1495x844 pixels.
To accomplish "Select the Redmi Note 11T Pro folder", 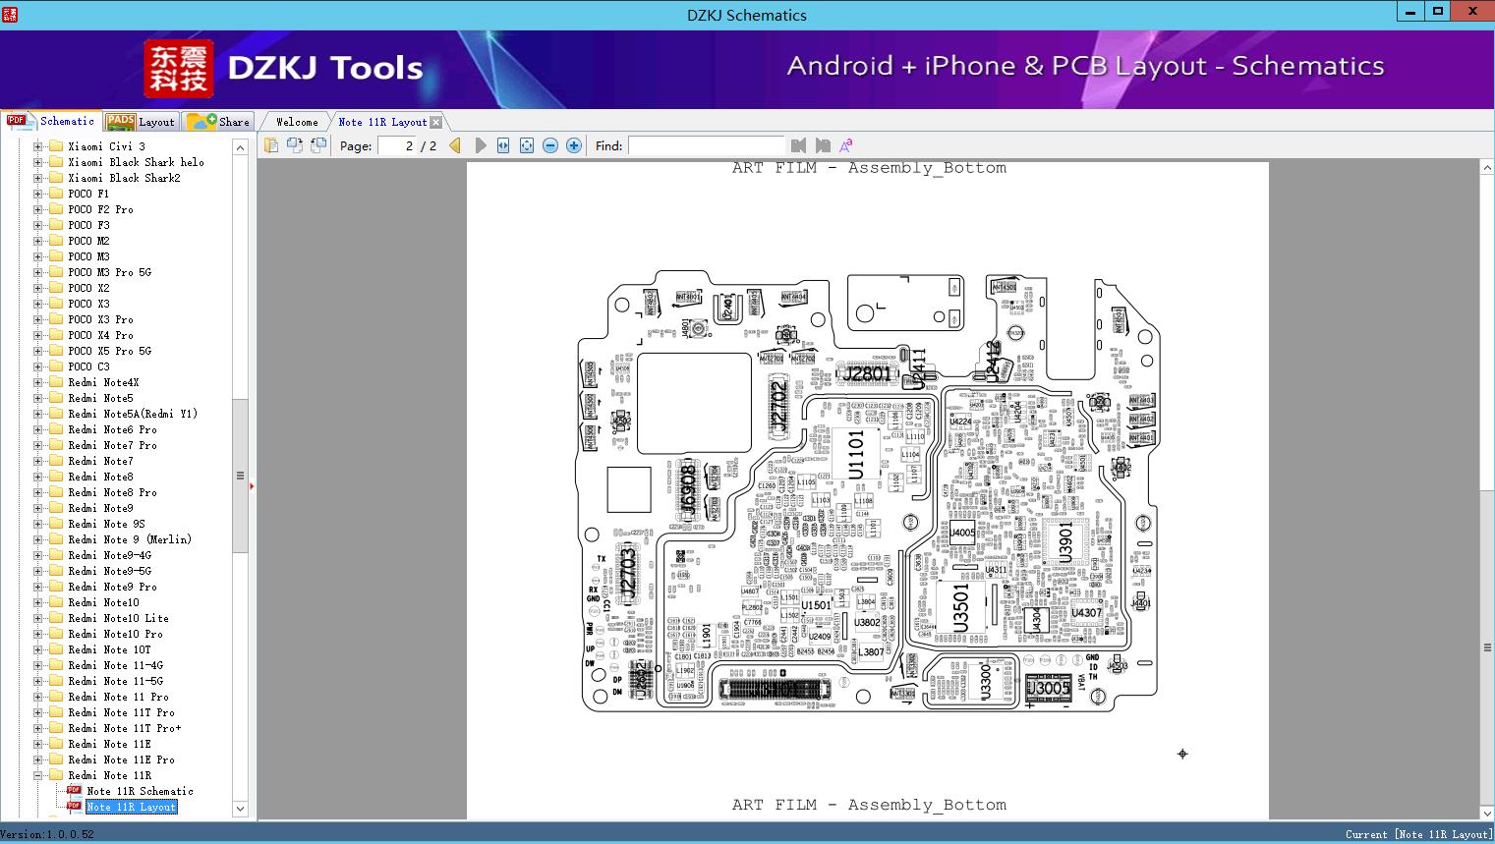I will coord(121,712).
